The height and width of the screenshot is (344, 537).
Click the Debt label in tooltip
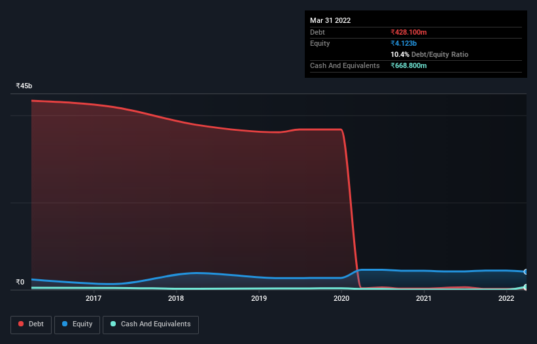tap(317, 32)
